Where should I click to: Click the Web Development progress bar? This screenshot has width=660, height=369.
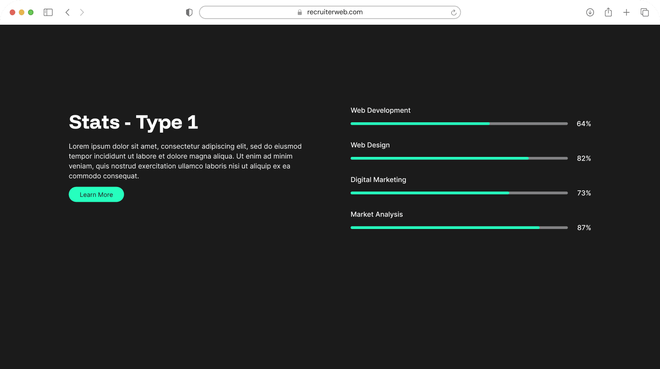coord(459,124)
